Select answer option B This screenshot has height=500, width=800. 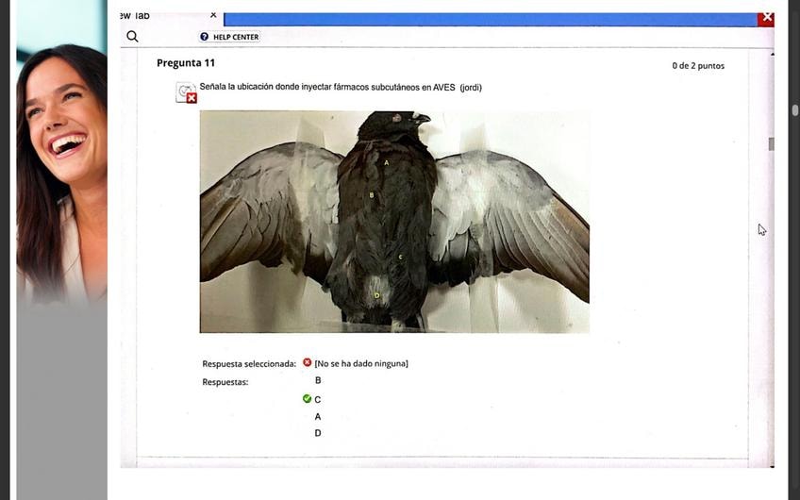(x=318, y=380)
